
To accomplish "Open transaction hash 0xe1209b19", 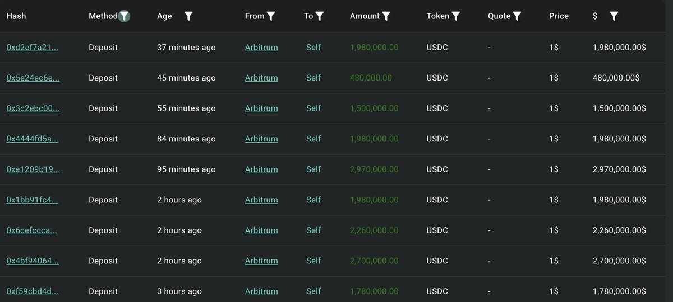I will pyautogui.click(x=33, y=169).
